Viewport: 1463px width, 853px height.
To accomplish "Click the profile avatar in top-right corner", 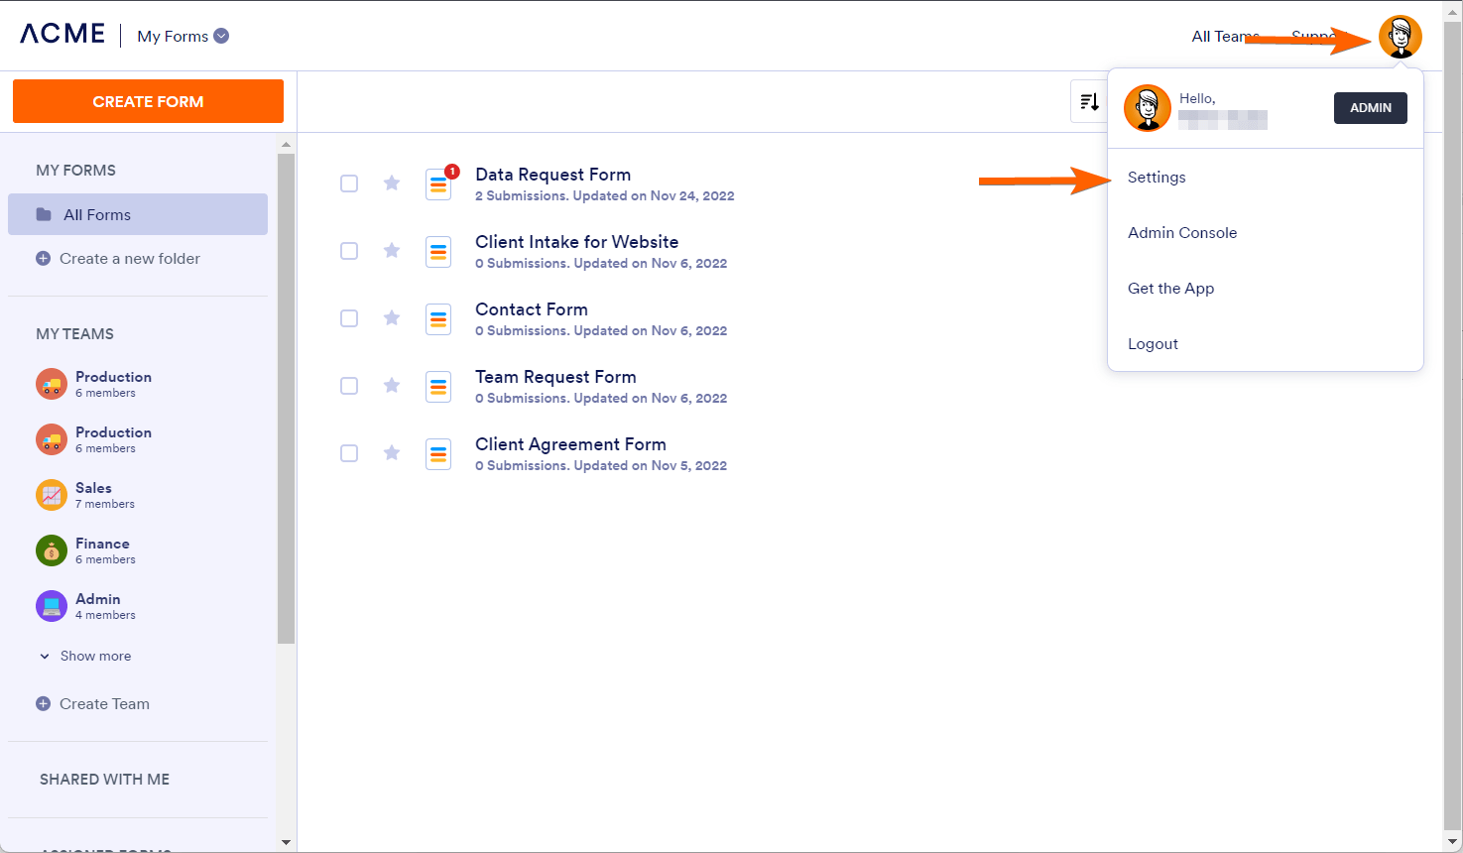I will pyautogui.click(x=1400, y=38).
